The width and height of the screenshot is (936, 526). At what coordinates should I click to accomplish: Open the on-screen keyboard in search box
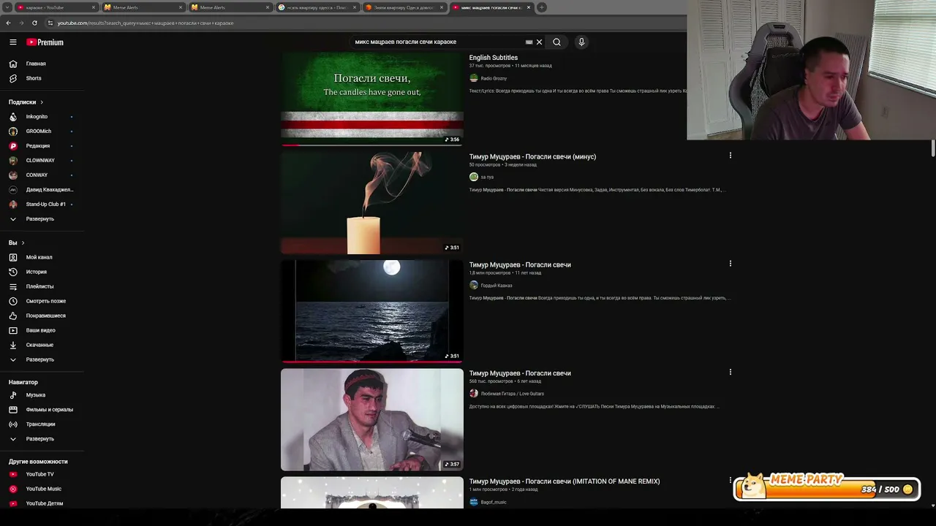(x=529, y=42)
